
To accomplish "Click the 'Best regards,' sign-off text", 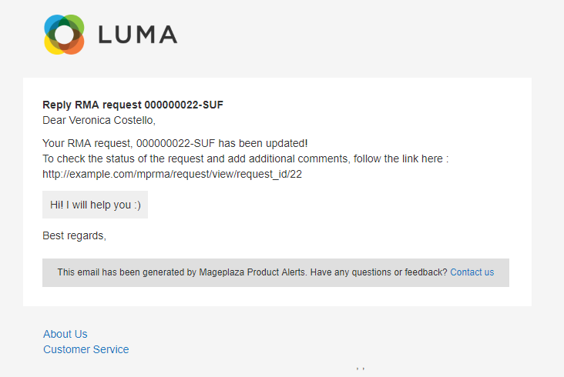I will pos(74,235).
